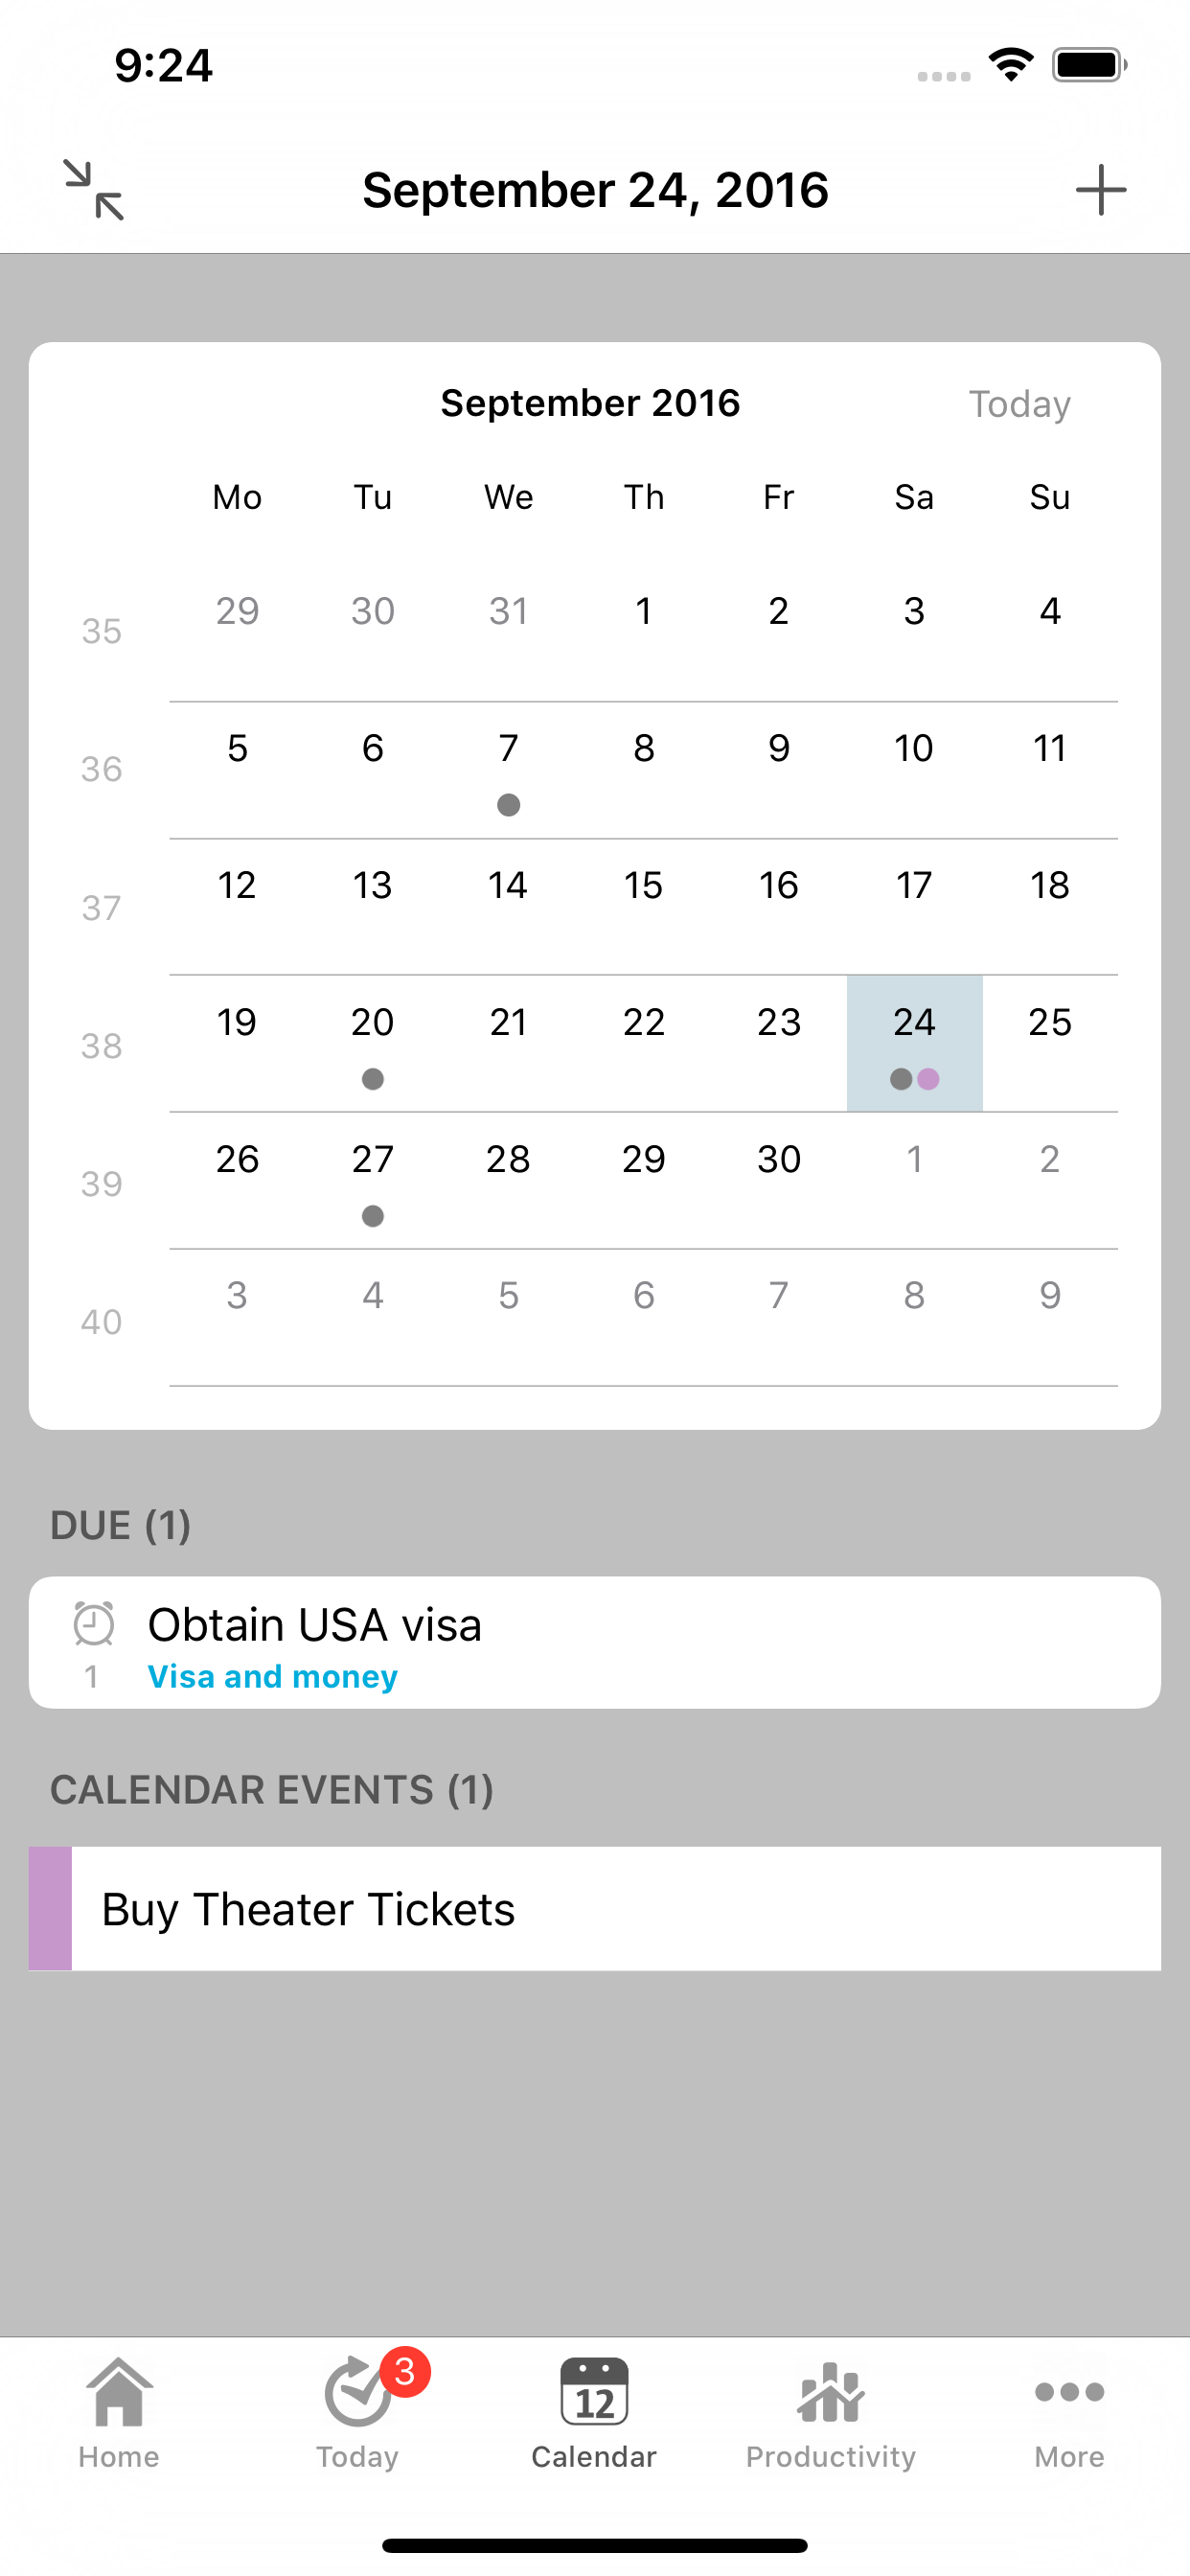The image size is (1190, 2576).
Task: Tap the Wi-Fi status icon
Action: pyautogui.click(x=1011, y=66)
